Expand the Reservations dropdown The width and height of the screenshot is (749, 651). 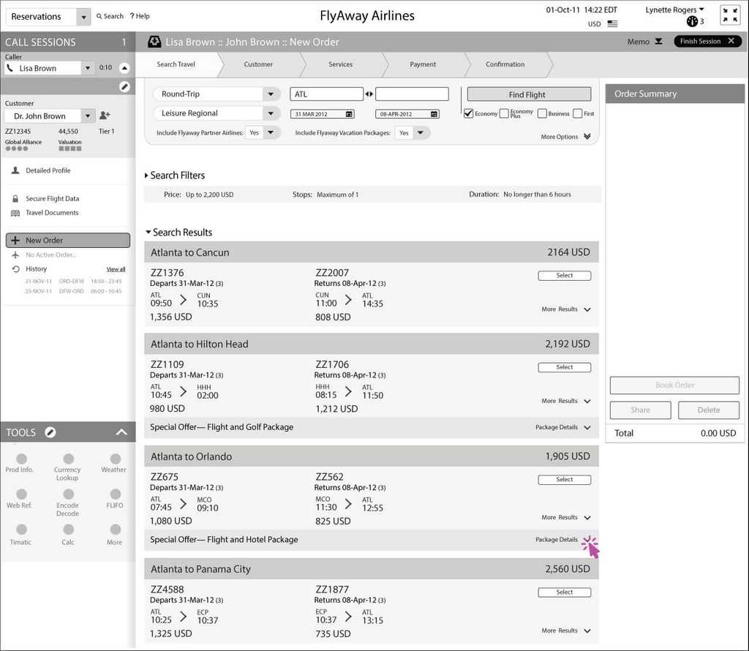(x=83, y=17)
